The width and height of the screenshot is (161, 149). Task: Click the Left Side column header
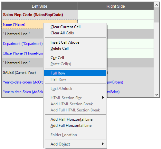point(40,6)
